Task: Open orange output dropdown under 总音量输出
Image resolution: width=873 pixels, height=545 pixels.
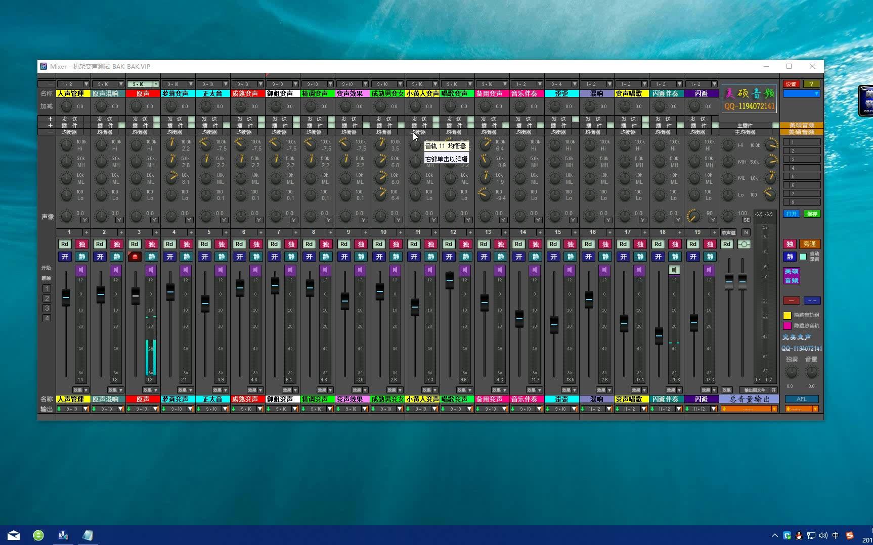Action: pyautogui.click(x=749, y=409)
